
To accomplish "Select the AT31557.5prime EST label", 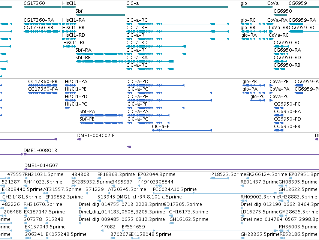I will point(62,189).
